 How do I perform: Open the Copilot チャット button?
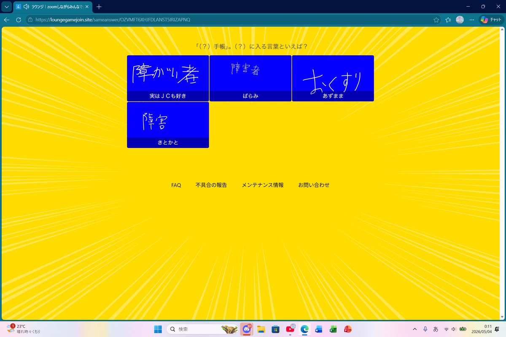click(491, 20)
